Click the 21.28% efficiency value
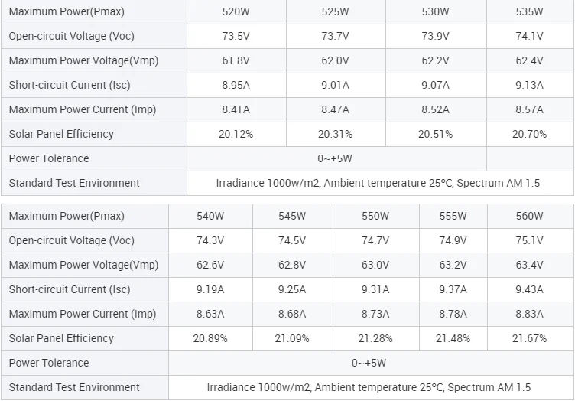 [x=375, y=338]
